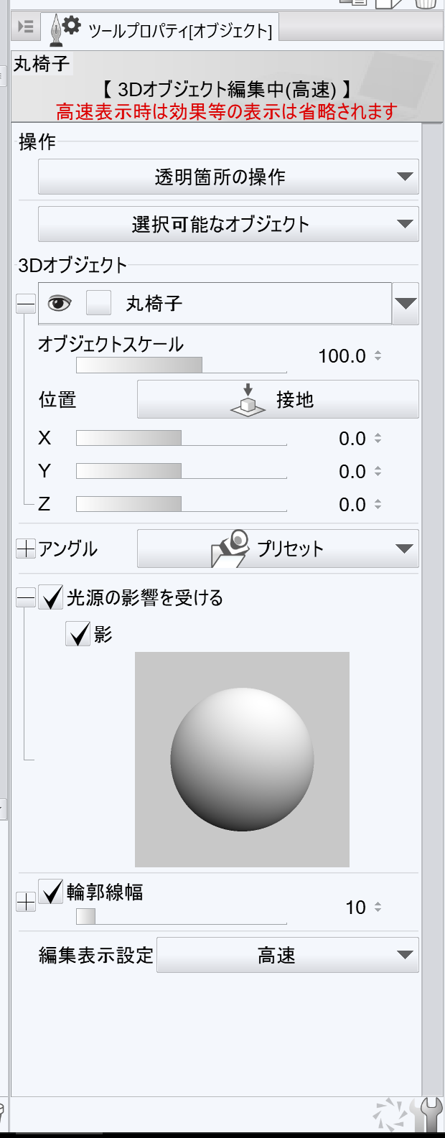Click the オブジェクトスケール value stepper
Viewport: 445px width, 1138px height.
pos(378,355)
